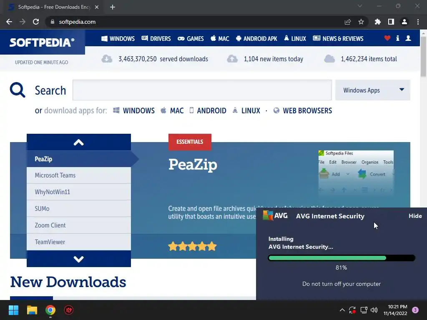Follow the MAC download apps link

coord(172,110)
